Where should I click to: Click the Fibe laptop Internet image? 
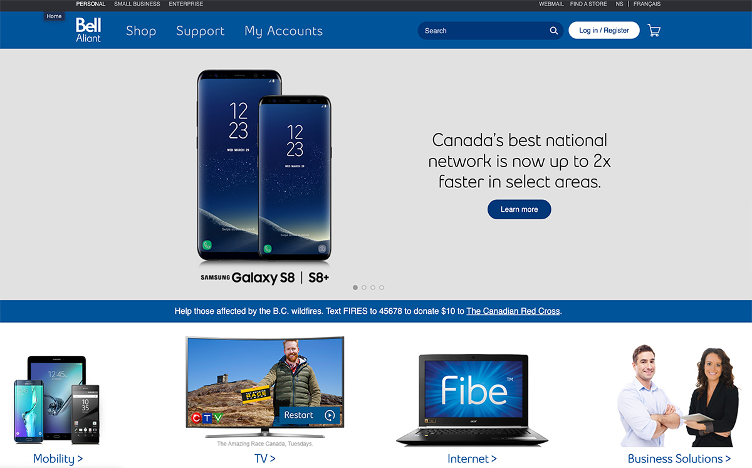click(472, 400)
